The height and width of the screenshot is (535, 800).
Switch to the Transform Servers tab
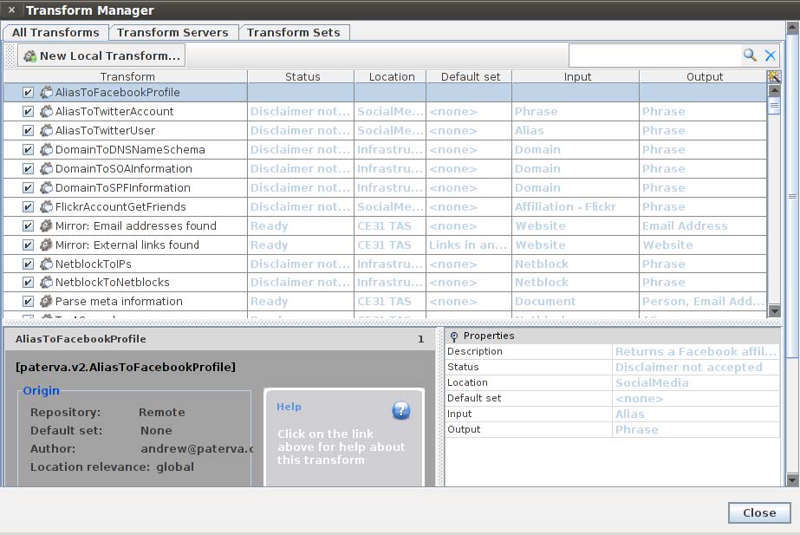172,32
